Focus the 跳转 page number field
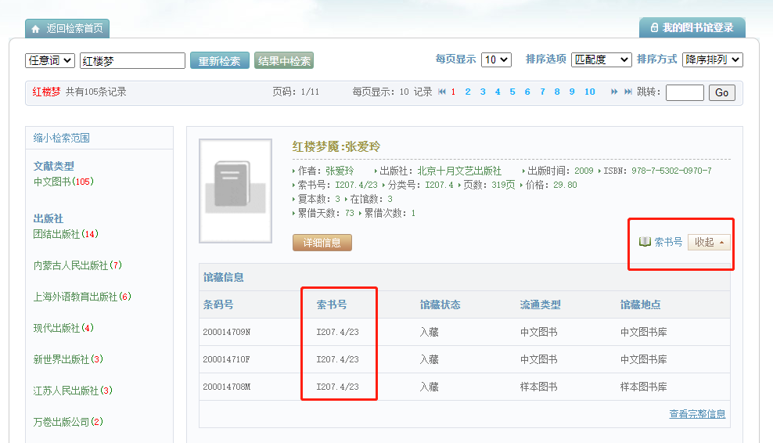773x443 pixels. (x=685, y=92)
